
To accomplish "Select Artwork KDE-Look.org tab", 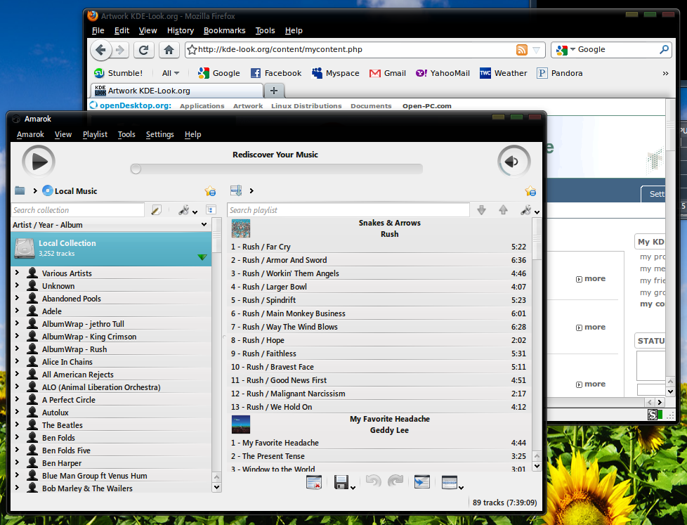I will [177, 91].
